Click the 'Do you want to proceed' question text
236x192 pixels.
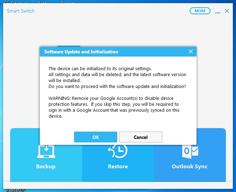click(117, 87)
